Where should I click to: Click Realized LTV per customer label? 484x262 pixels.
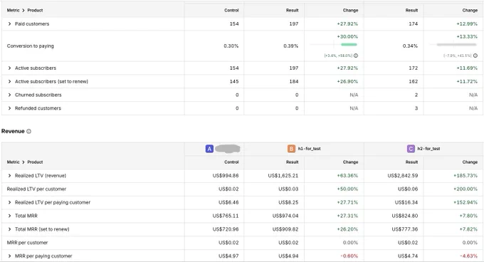click(36, 189)
